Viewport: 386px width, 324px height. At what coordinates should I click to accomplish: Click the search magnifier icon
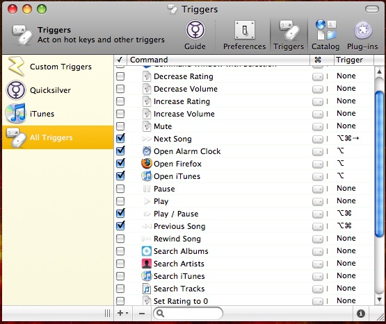160,314
